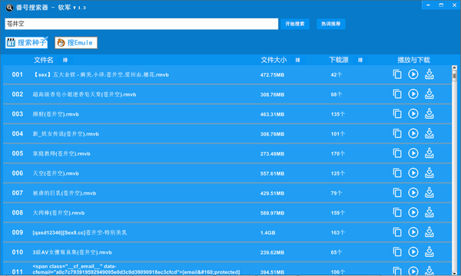Click the 开始搜索 button
This screenshot has width=461, height=276.
295,24
